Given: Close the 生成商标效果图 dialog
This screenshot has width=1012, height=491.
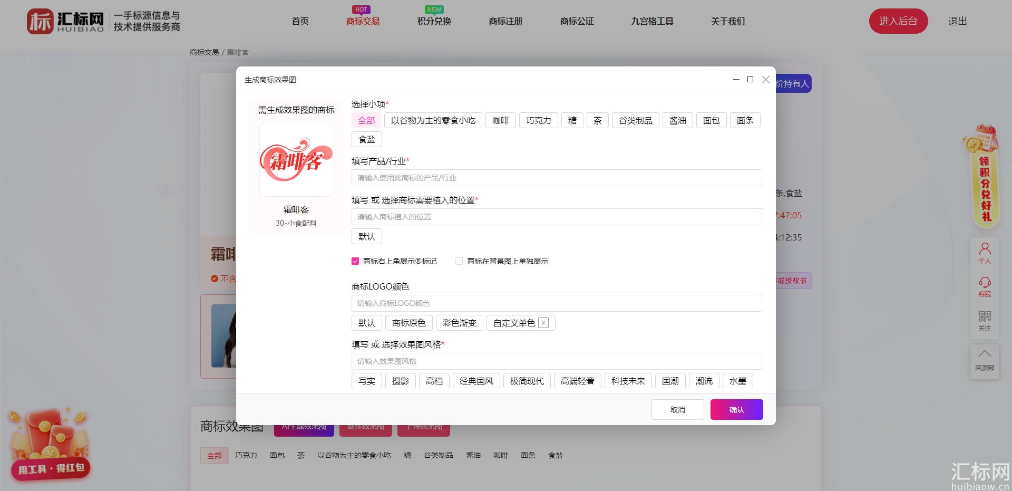Looking at the screenshot, I should pyautogui.click(x=766, y=80).
